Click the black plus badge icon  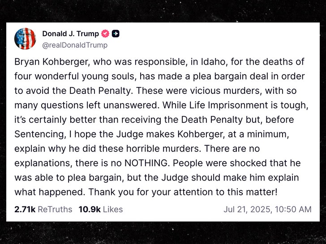click(x=116, y=34)
